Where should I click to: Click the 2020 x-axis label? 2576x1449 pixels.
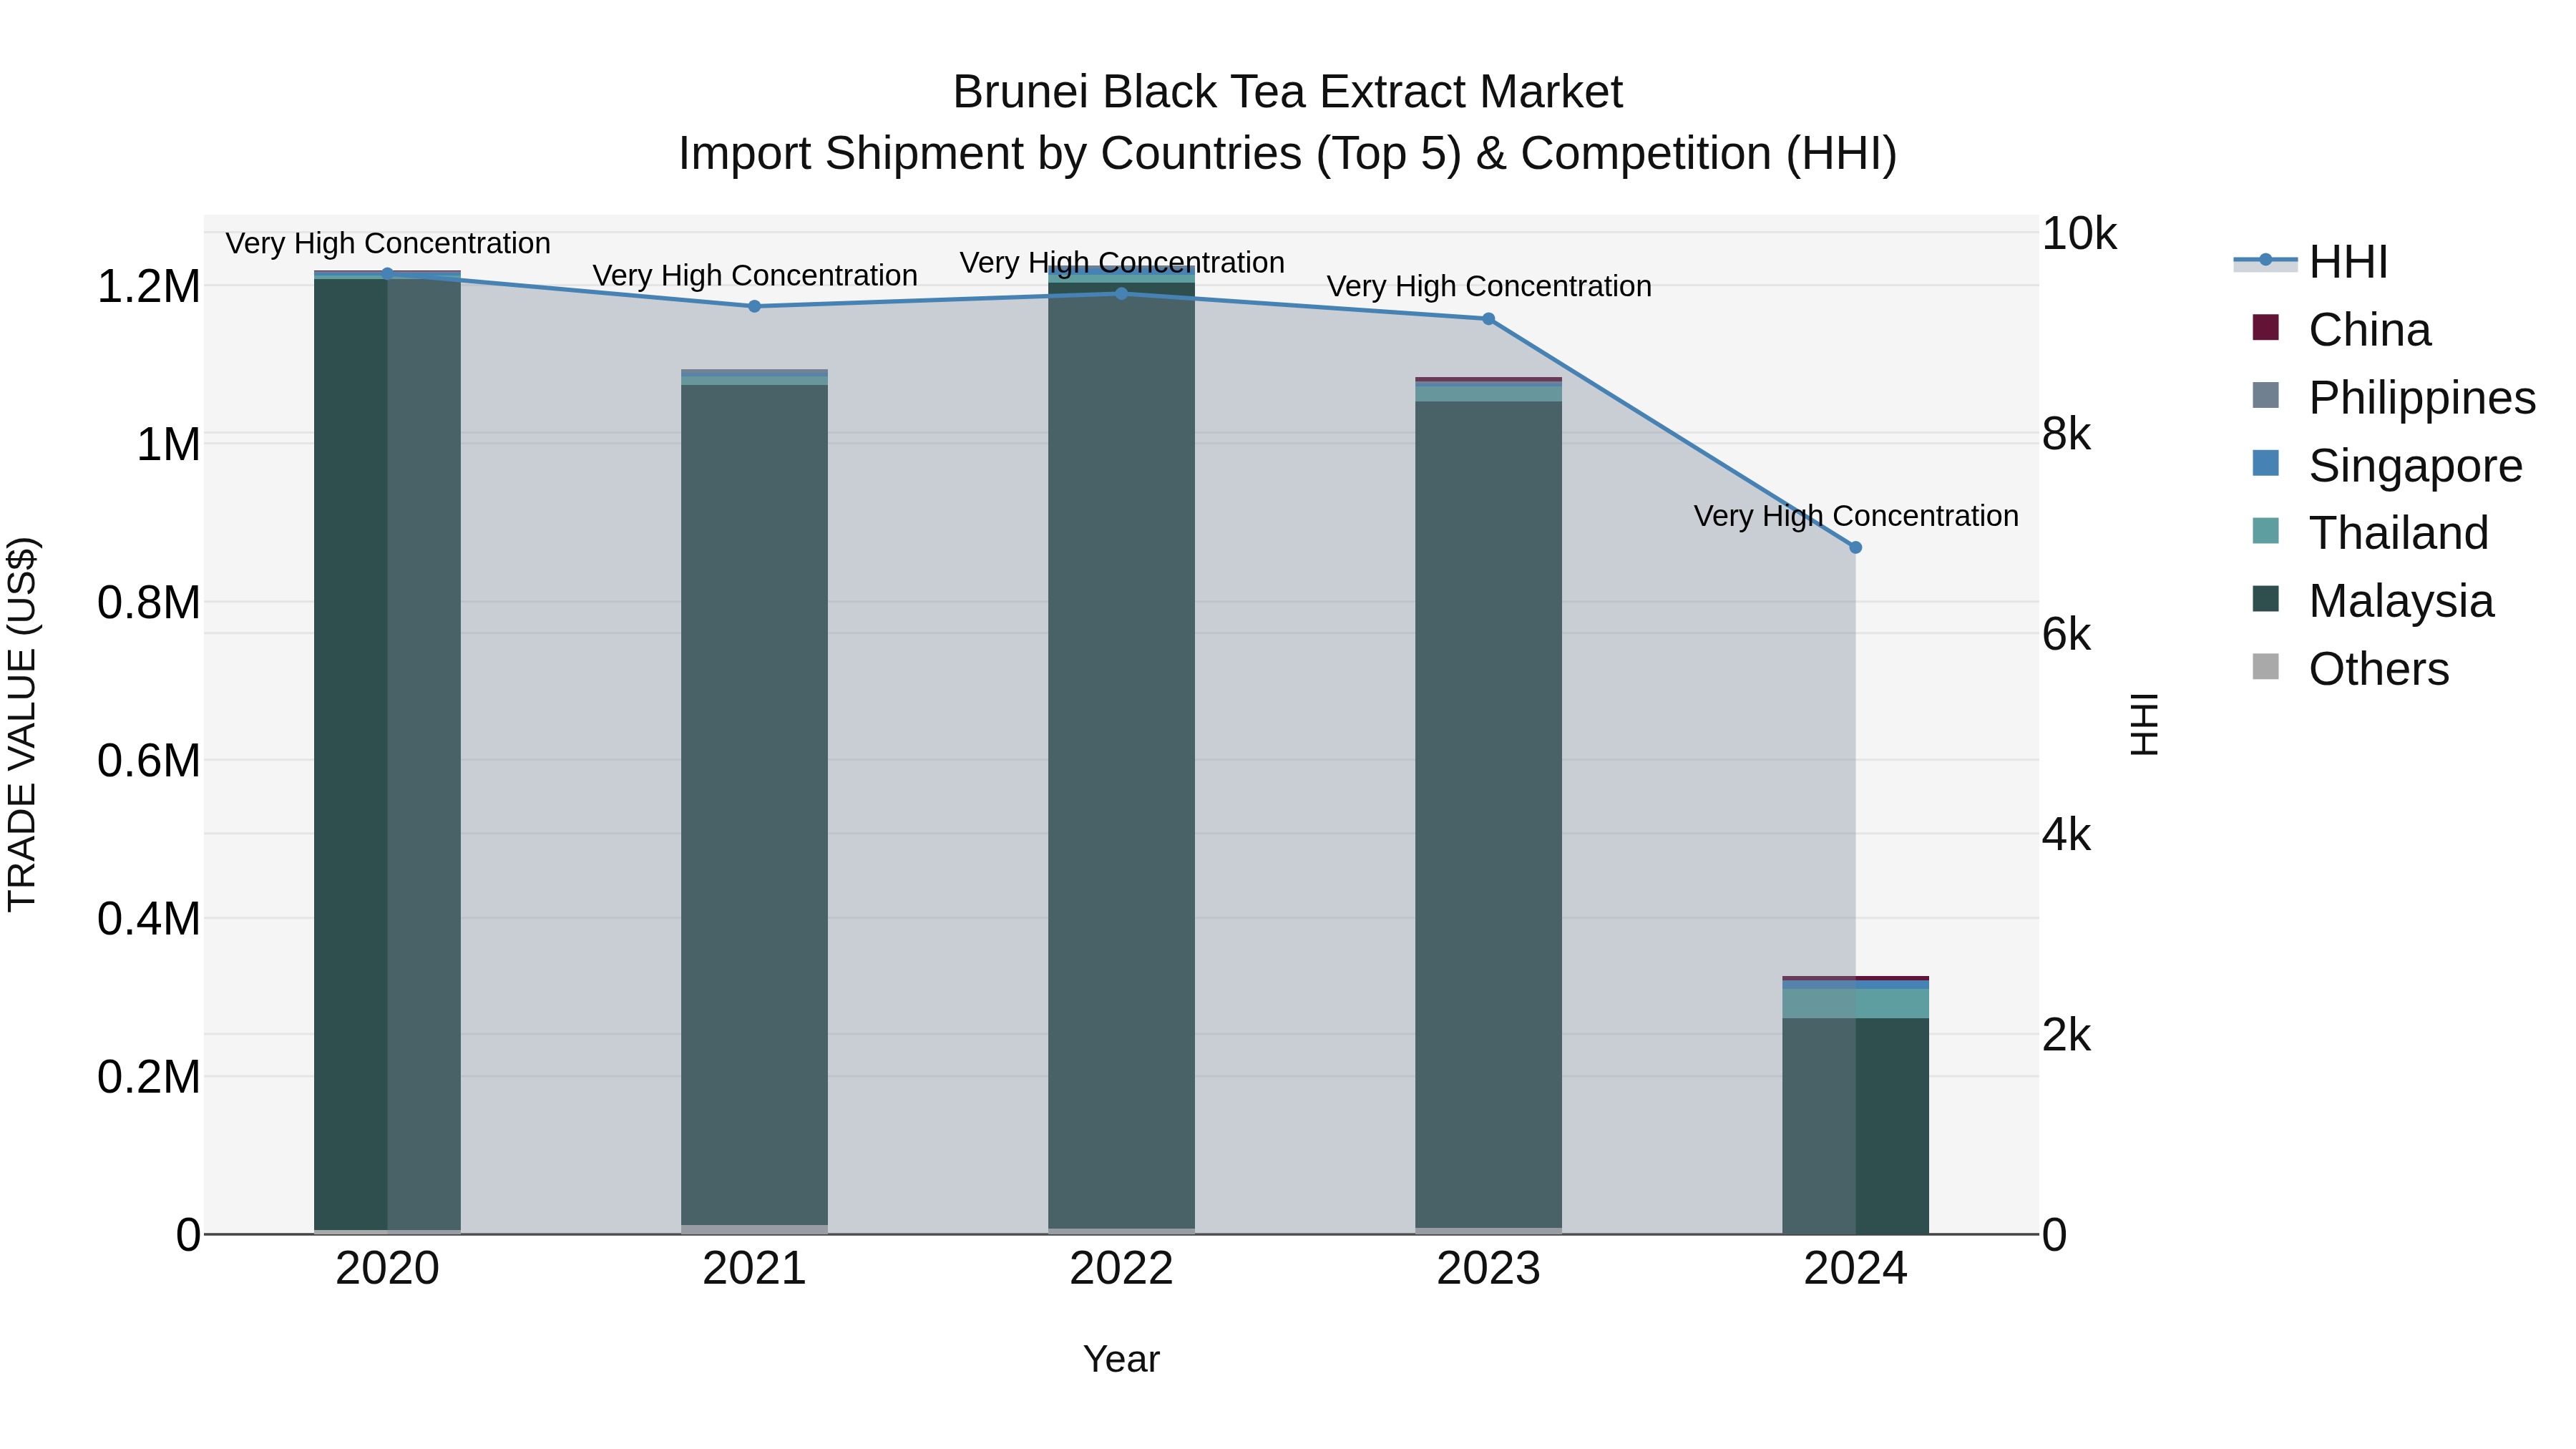[388, 1269]
